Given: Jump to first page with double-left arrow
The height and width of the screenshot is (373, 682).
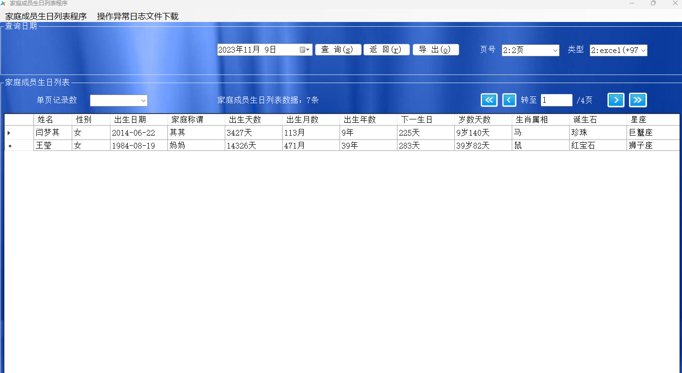Looking at the screenshot, I should (489, 100).
